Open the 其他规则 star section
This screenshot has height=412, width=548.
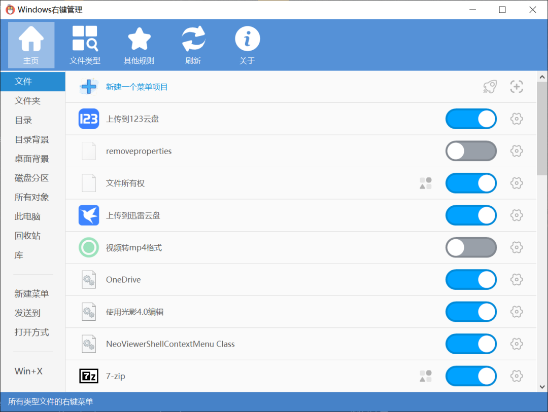coord(139,45)
